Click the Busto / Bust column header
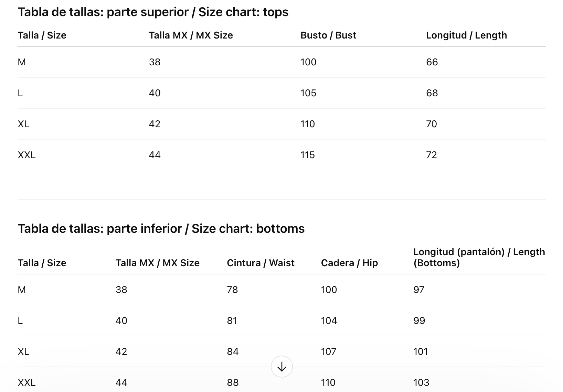 328,35
